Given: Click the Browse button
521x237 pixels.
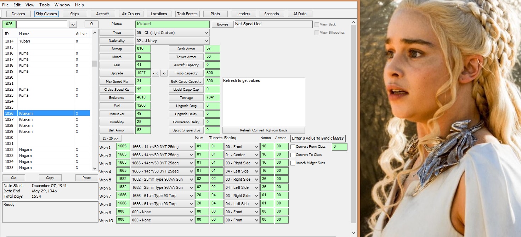Looking at the screenshot, I should pyautogui.click(x=223, y=24).
